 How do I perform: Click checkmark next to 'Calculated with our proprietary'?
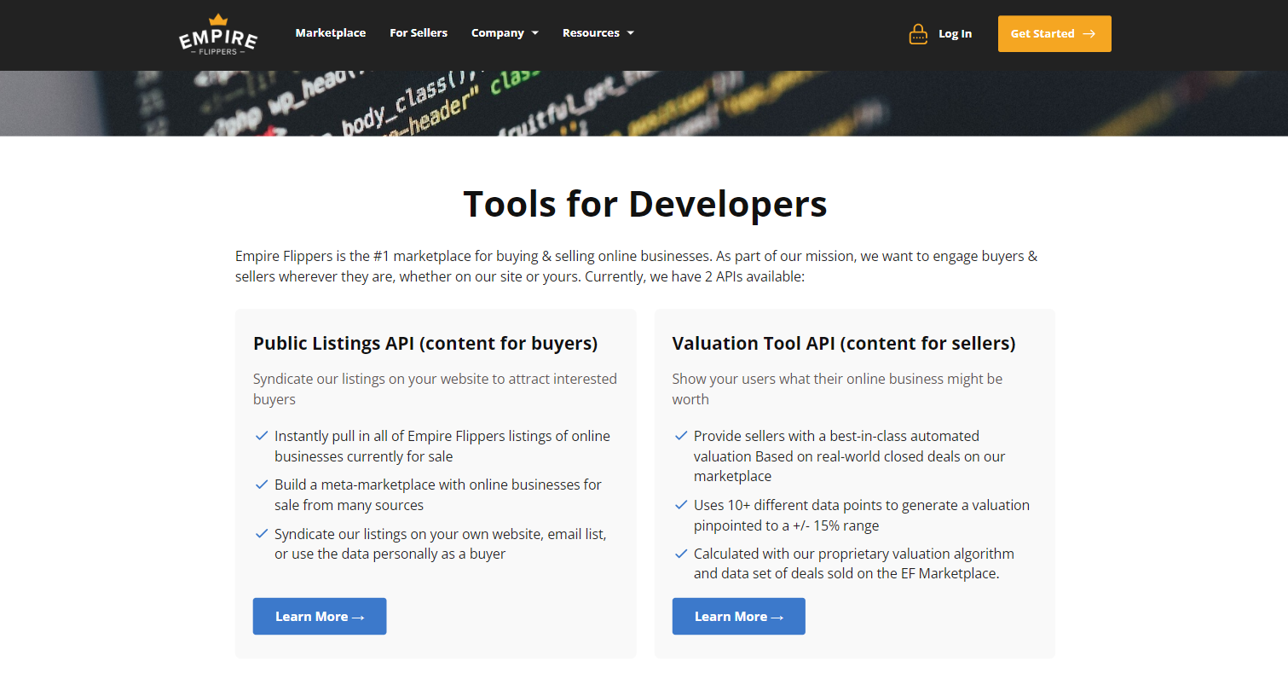point(681,554)
